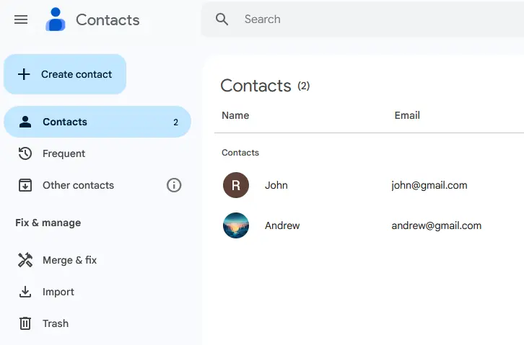The width and height of the screenshot is (524, 345).
Task: Open Merge & fix page
Action: click(x=69, y=260)
